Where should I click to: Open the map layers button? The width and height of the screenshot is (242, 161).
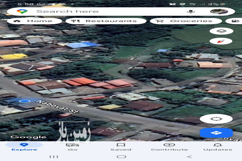point(221,31)
